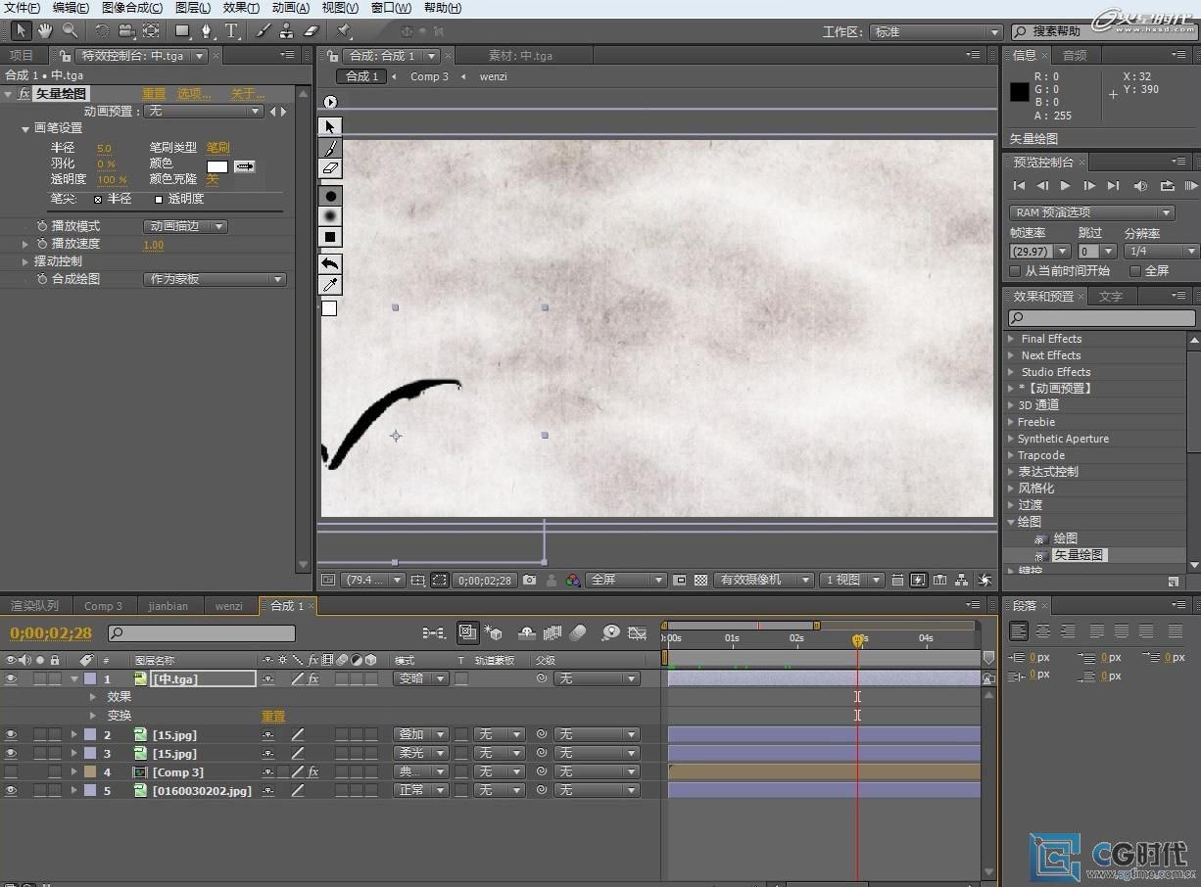Choose the soft airbrush tip
1201x887 pixels.
tap(330, 216)
